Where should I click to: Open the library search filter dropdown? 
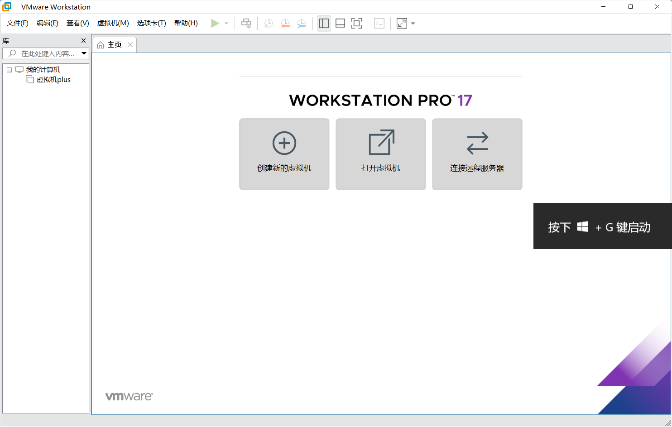click(x=84, y=53)
